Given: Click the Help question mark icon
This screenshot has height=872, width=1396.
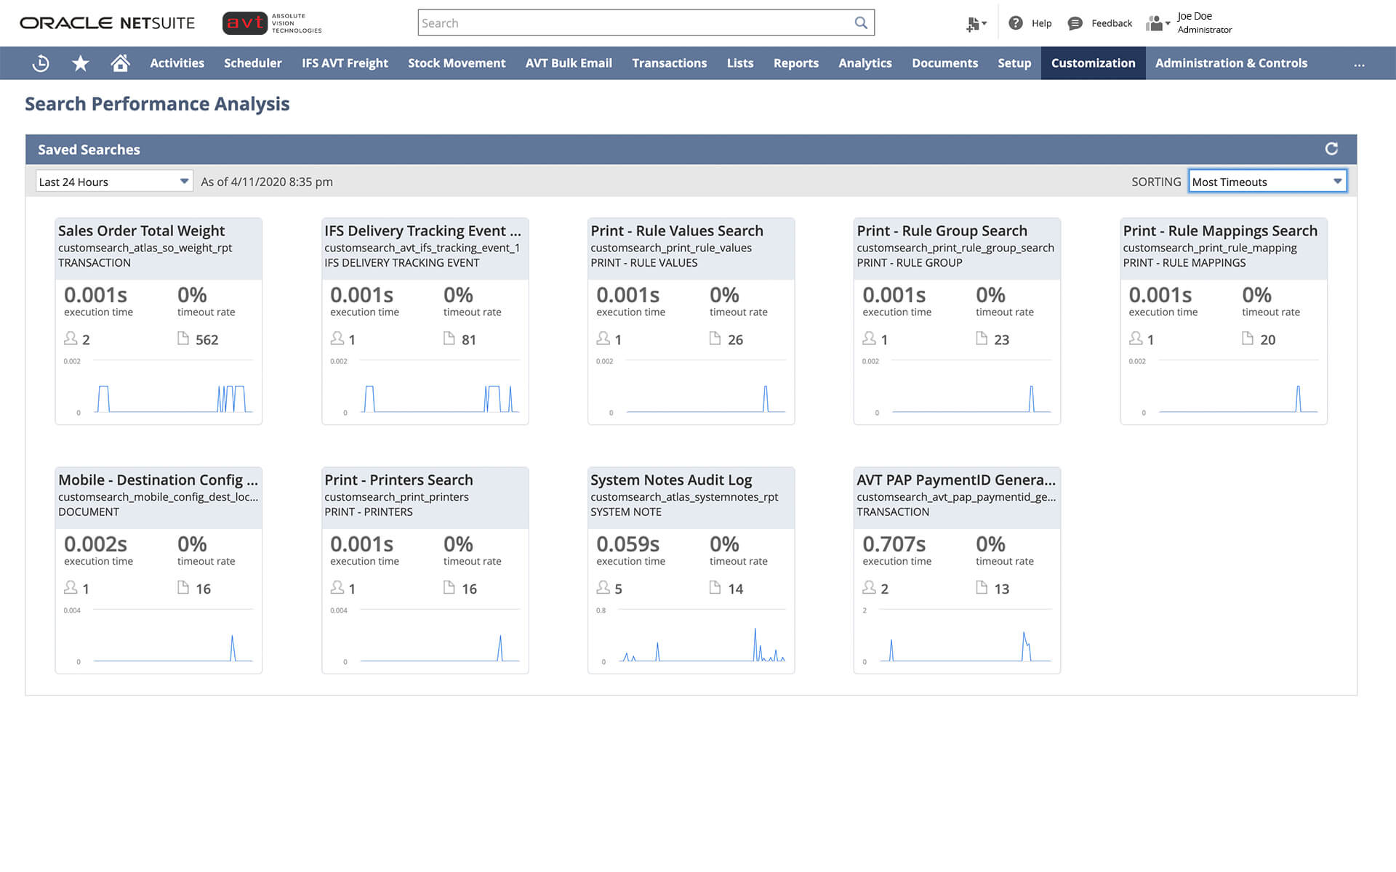Looking at the screenshot, I should [x=1016, y=23].
